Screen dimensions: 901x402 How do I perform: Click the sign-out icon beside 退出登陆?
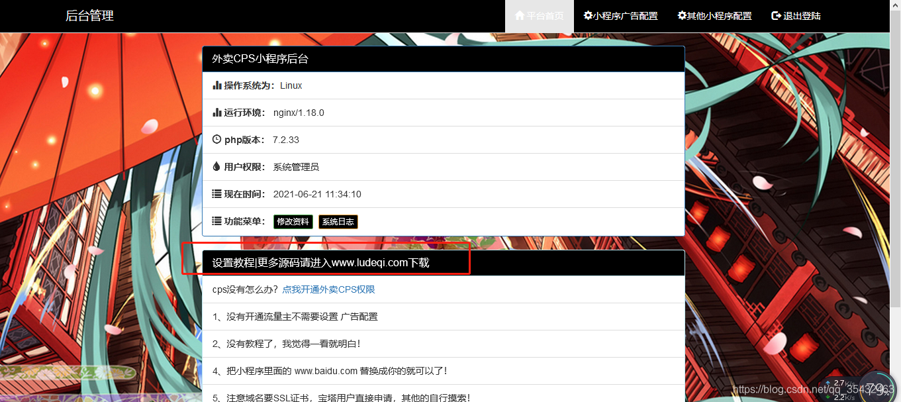[777, 15]
